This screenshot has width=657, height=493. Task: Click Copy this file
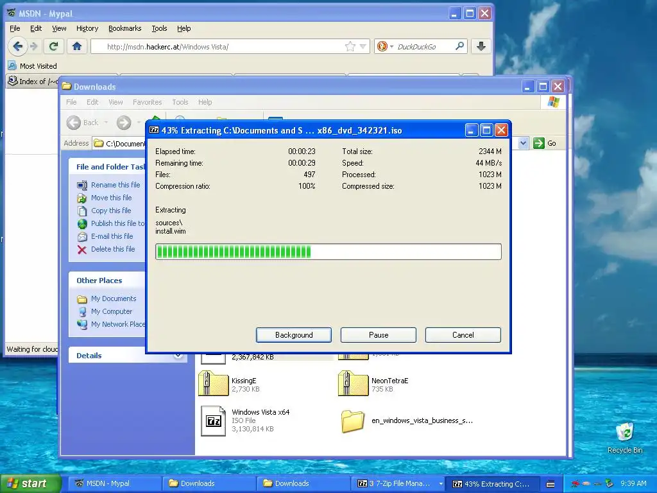tap(111, 211)
